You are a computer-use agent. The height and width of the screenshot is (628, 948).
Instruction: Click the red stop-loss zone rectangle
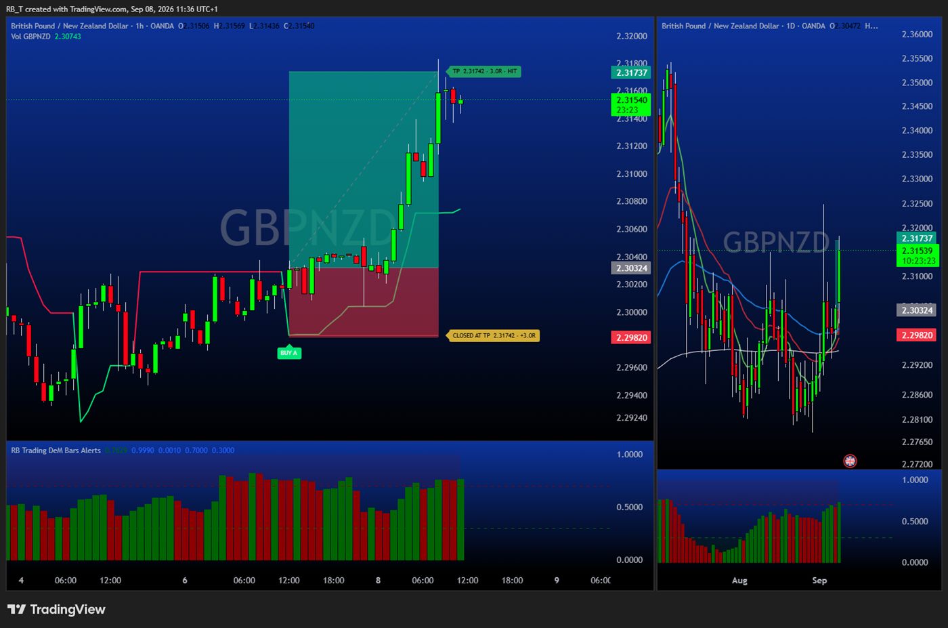click(364, 302)
